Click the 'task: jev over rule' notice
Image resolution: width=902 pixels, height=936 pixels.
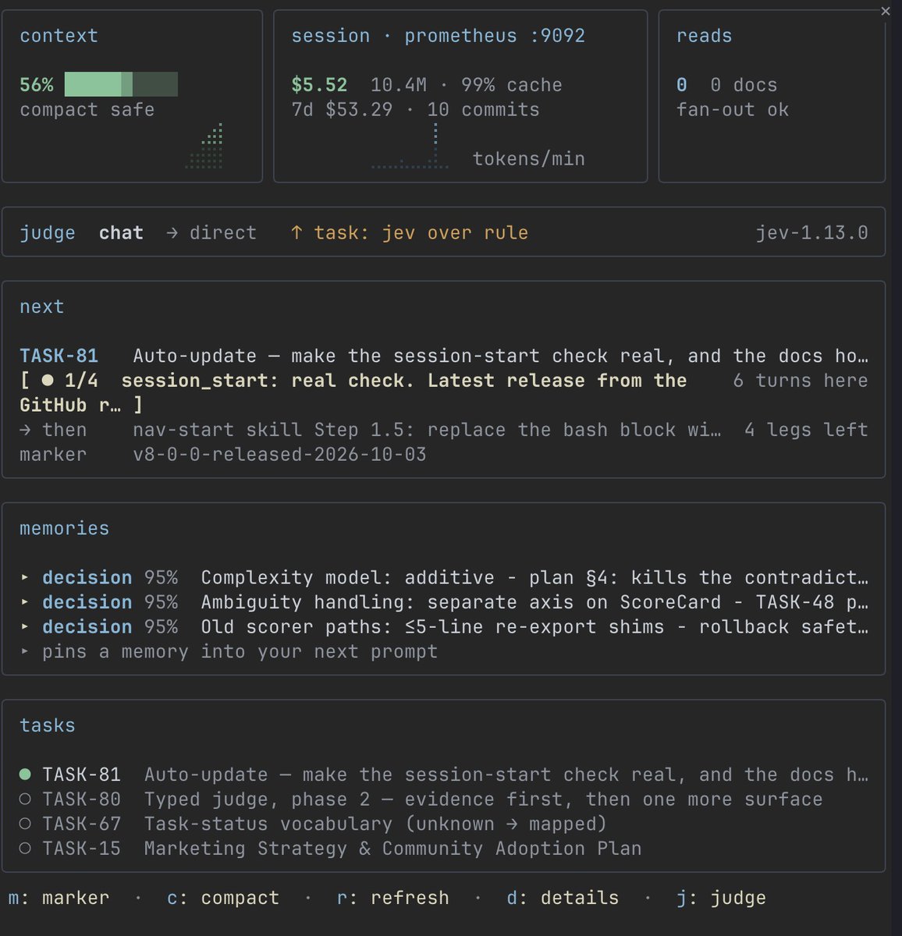pos(421,233)
